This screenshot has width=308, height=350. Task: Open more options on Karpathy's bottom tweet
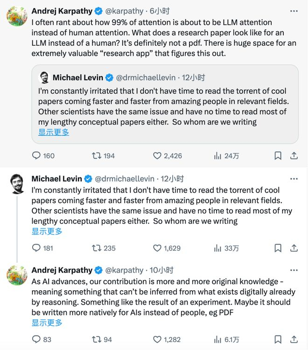(294, 270)
